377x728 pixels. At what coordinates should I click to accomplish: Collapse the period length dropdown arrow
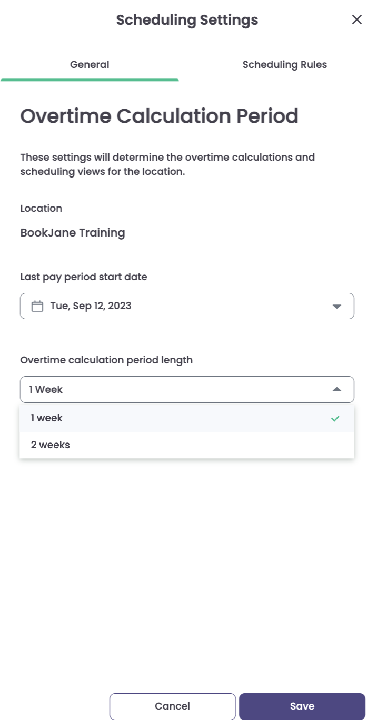[337, 389]
